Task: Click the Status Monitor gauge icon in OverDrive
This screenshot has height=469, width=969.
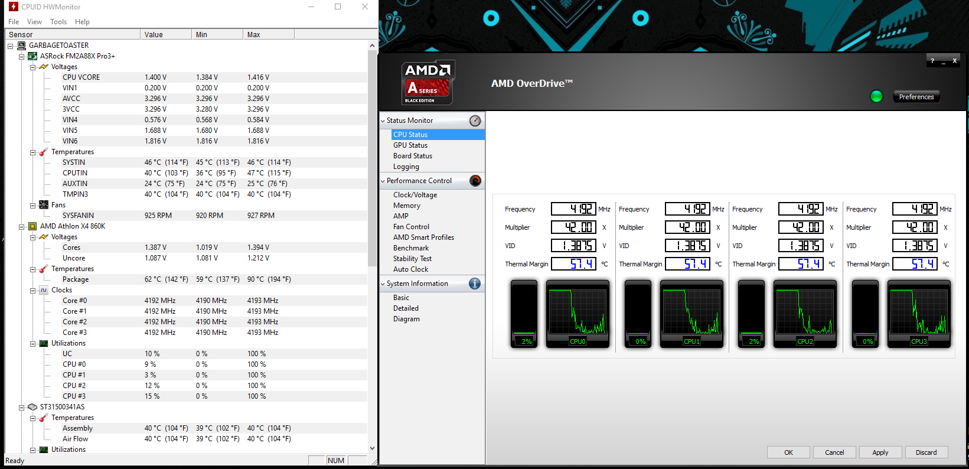Action: pos(475,120)
